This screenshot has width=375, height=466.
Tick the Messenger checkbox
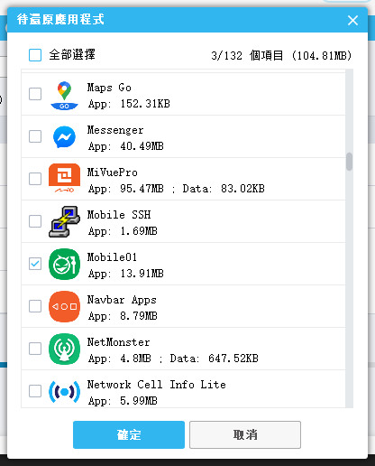(x=35, y=136)
